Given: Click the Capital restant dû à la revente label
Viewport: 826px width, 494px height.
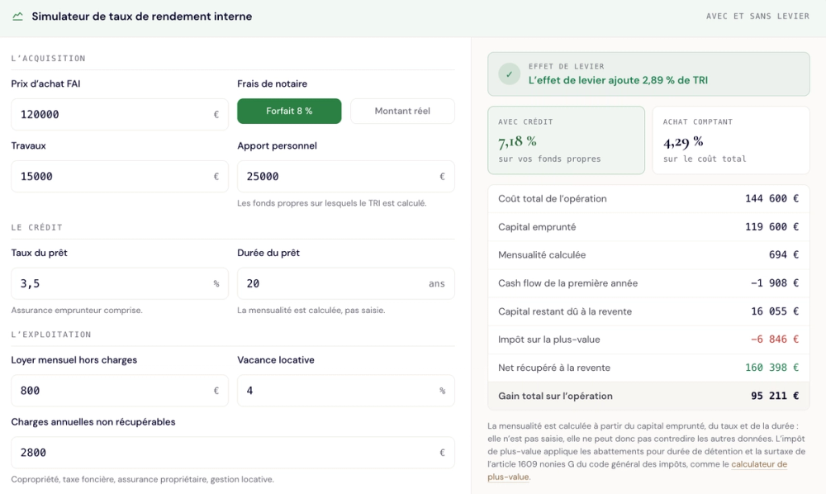Looking at the screenshot, I should pos(565,311).
